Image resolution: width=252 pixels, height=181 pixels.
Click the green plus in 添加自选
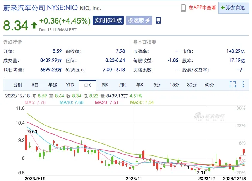223,8
